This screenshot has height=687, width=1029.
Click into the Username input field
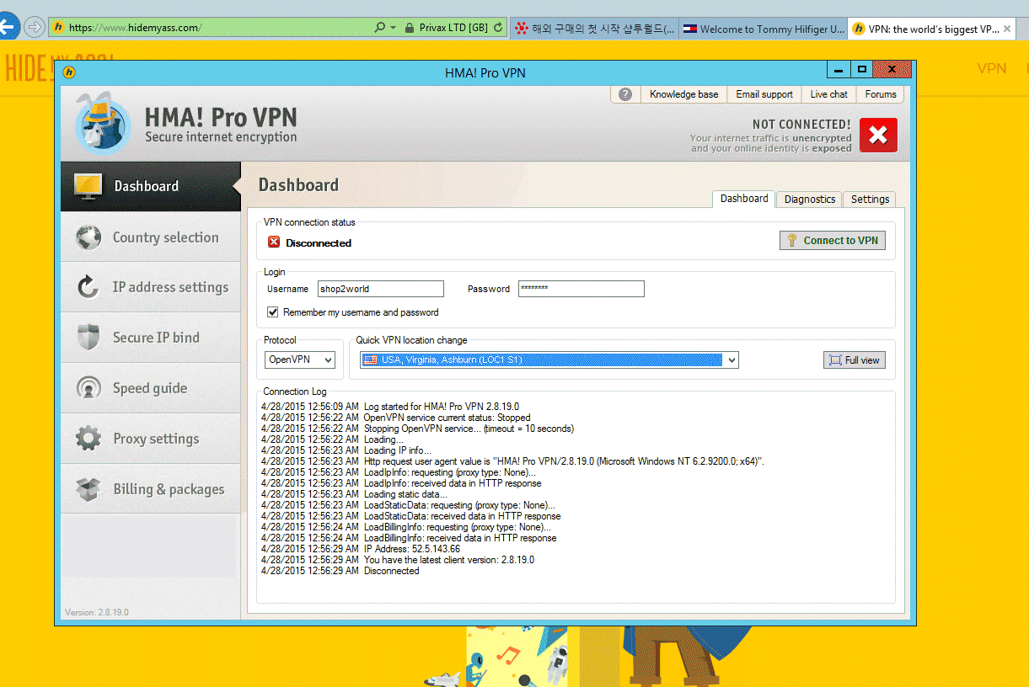[380, 289]
